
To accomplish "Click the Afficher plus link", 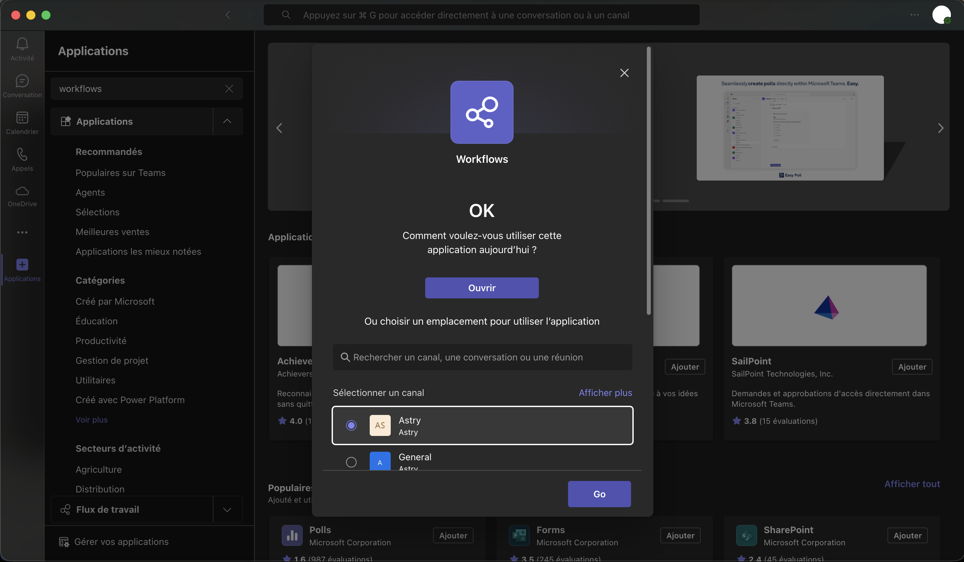I will (x=605, y=393).
